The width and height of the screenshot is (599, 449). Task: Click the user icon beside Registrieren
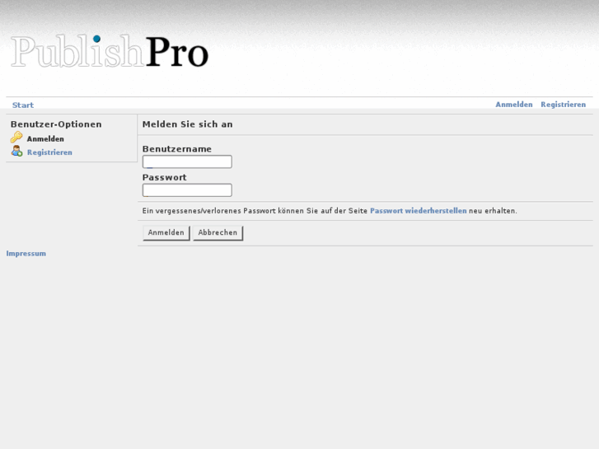(x=16, y=151)
